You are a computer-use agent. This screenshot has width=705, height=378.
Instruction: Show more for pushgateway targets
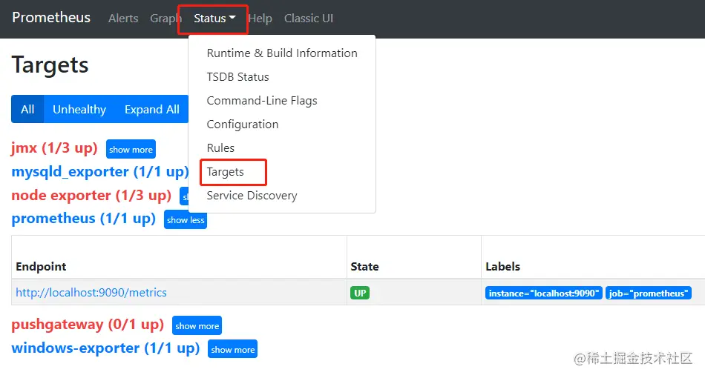tap(197, 325)
